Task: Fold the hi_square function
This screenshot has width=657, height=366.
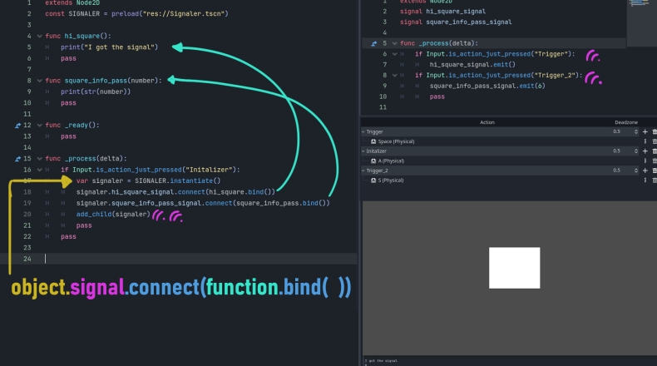Action: pyautogui.click(x=38, y=37)
